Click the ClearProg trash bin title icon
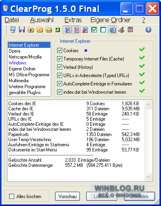 [6, 8]
